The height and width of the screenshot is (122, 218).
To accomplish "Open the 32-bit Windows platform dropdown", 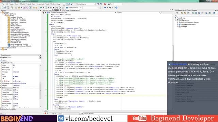I will click(x=81, y=7).
